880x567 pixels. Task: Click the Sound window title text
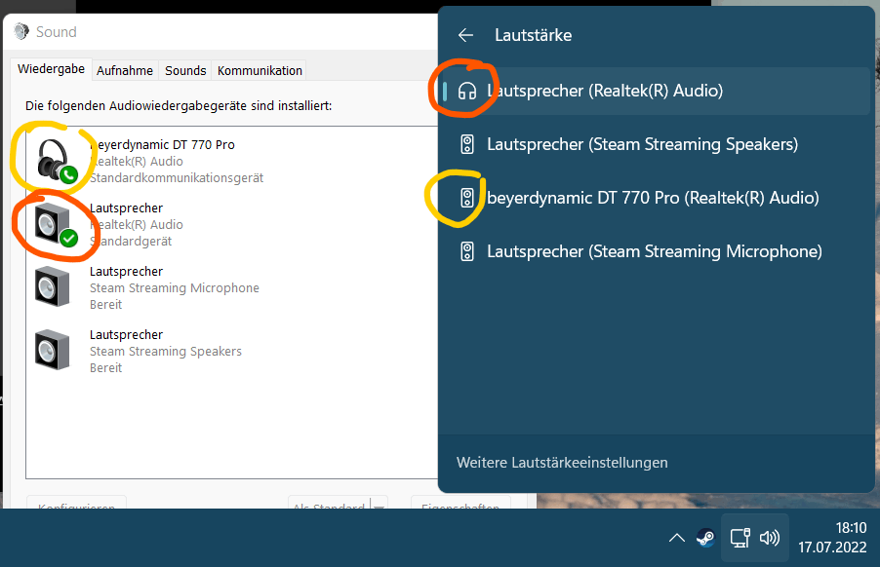click(x=57, y=32)
